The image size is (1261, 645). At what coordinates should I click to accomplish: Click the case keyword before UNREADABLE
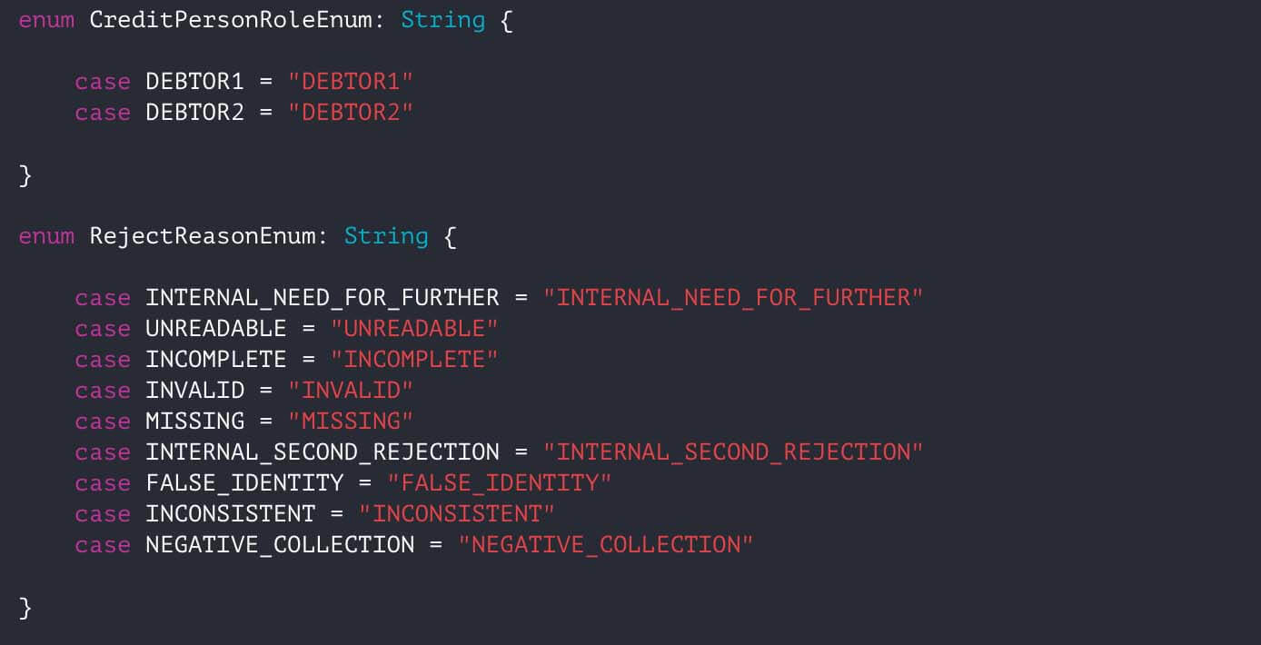(103, 329)
